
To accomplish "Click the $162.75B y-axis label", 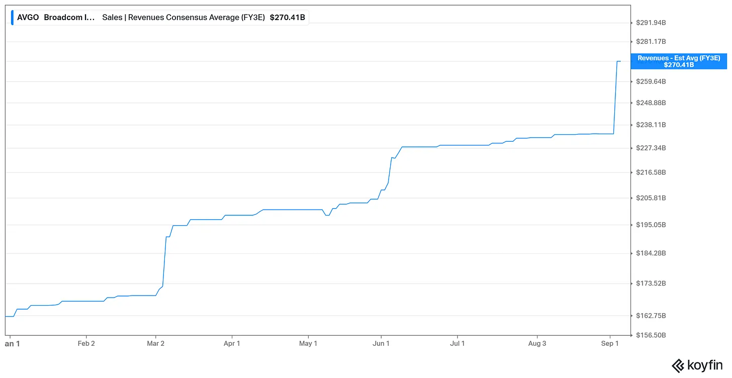I will pyautogui.click(x=651, y=316).
